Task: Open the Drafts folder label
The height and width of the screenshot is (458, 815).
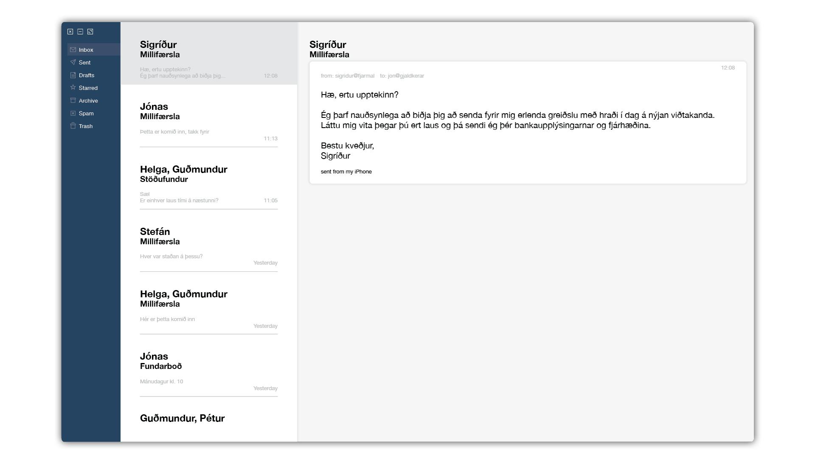Action: point(87,75)
